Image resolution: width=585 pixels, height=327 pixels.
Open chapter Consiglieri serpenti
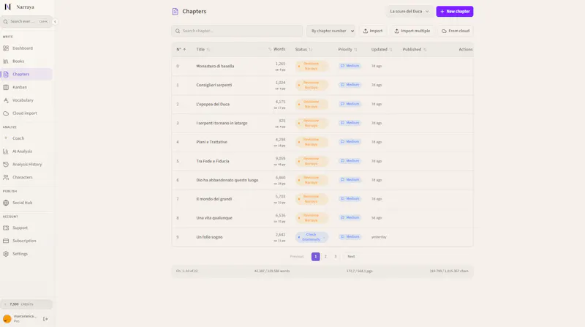tap(214, 85)
